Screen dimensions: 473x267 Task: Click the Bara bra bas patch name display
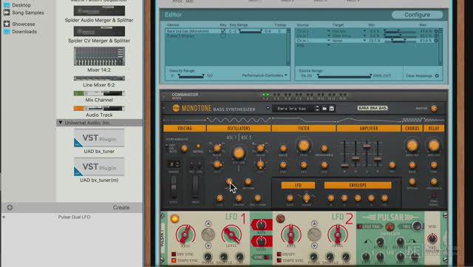click(293, 109)
